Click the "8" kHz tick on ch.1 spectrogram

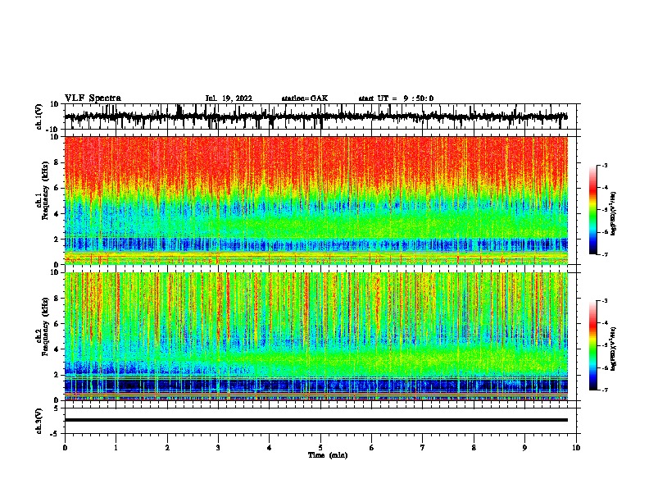tap(57, 162)
